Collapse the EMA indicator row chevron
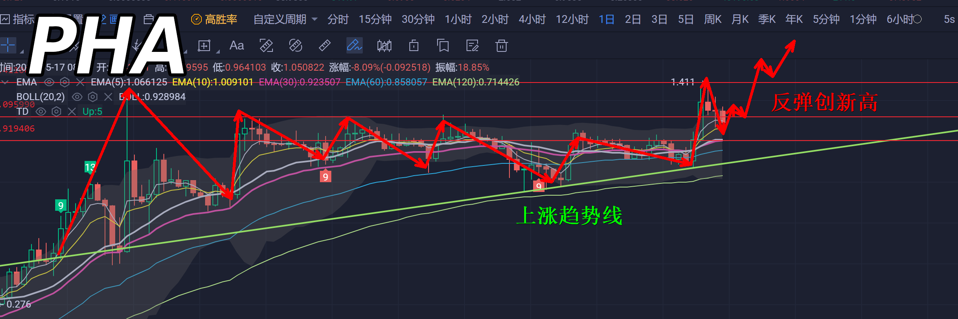 pyautogui.click(x=5, y=83)
